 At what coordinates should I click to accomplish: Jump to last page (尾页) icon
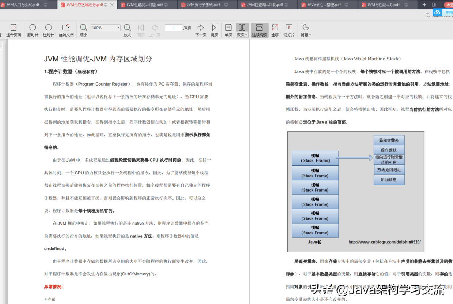tap(215, 27)
